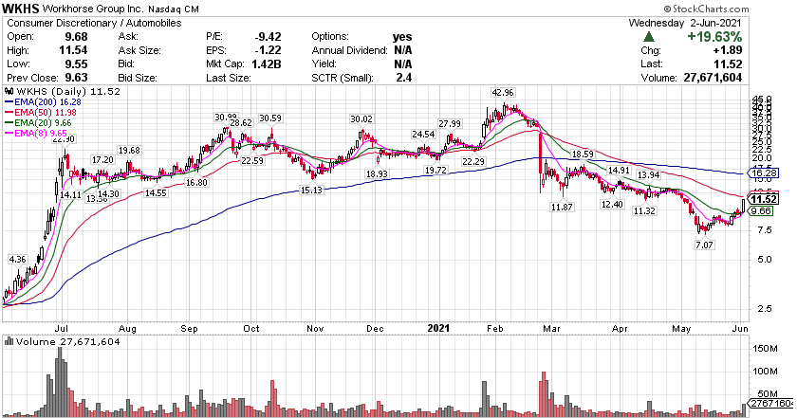Click the 11.52 last-price tag on price axis
This screenshot has height=418, width=797.
pyautogui.click(x=764, y=199)
